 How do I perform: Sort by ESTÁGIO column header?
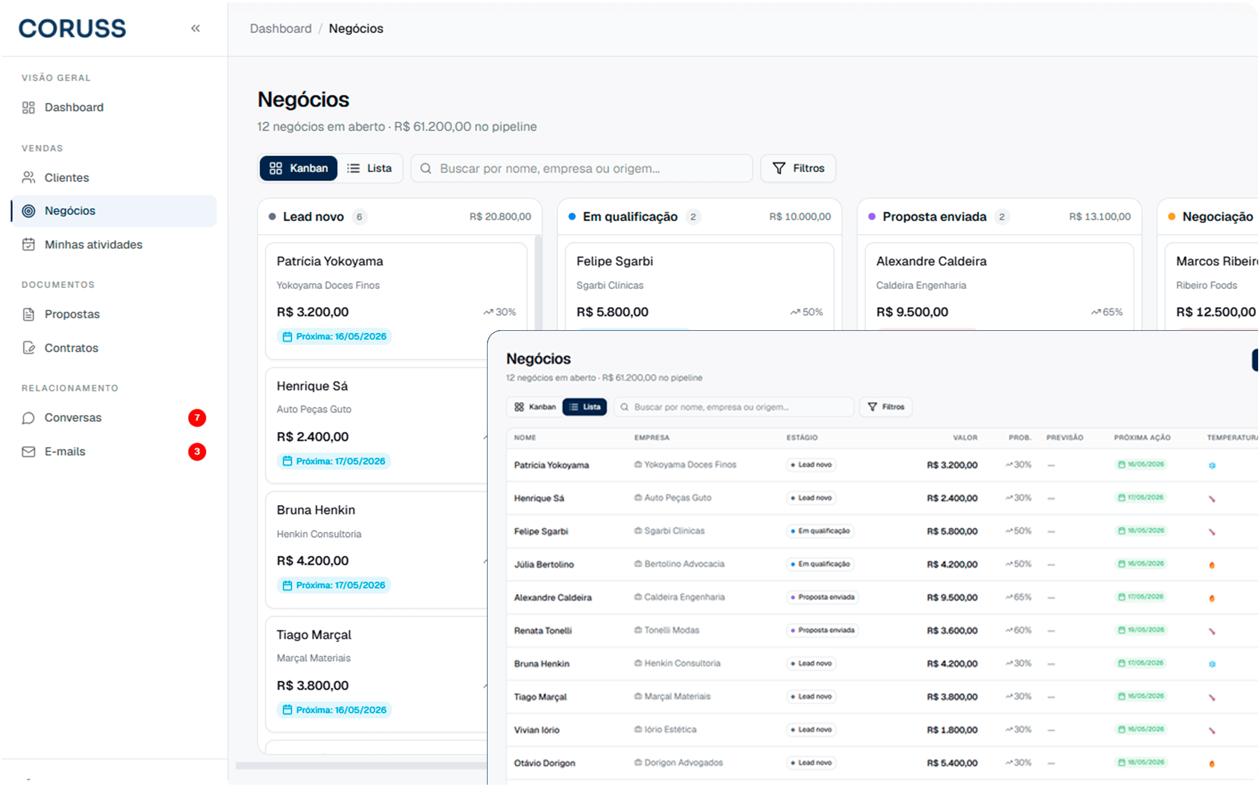tap(802, 438)
